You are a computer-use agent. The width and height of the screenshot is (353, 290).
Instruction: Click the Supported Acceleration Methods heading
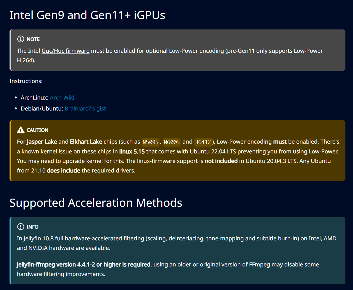click(x=96, y=203)
